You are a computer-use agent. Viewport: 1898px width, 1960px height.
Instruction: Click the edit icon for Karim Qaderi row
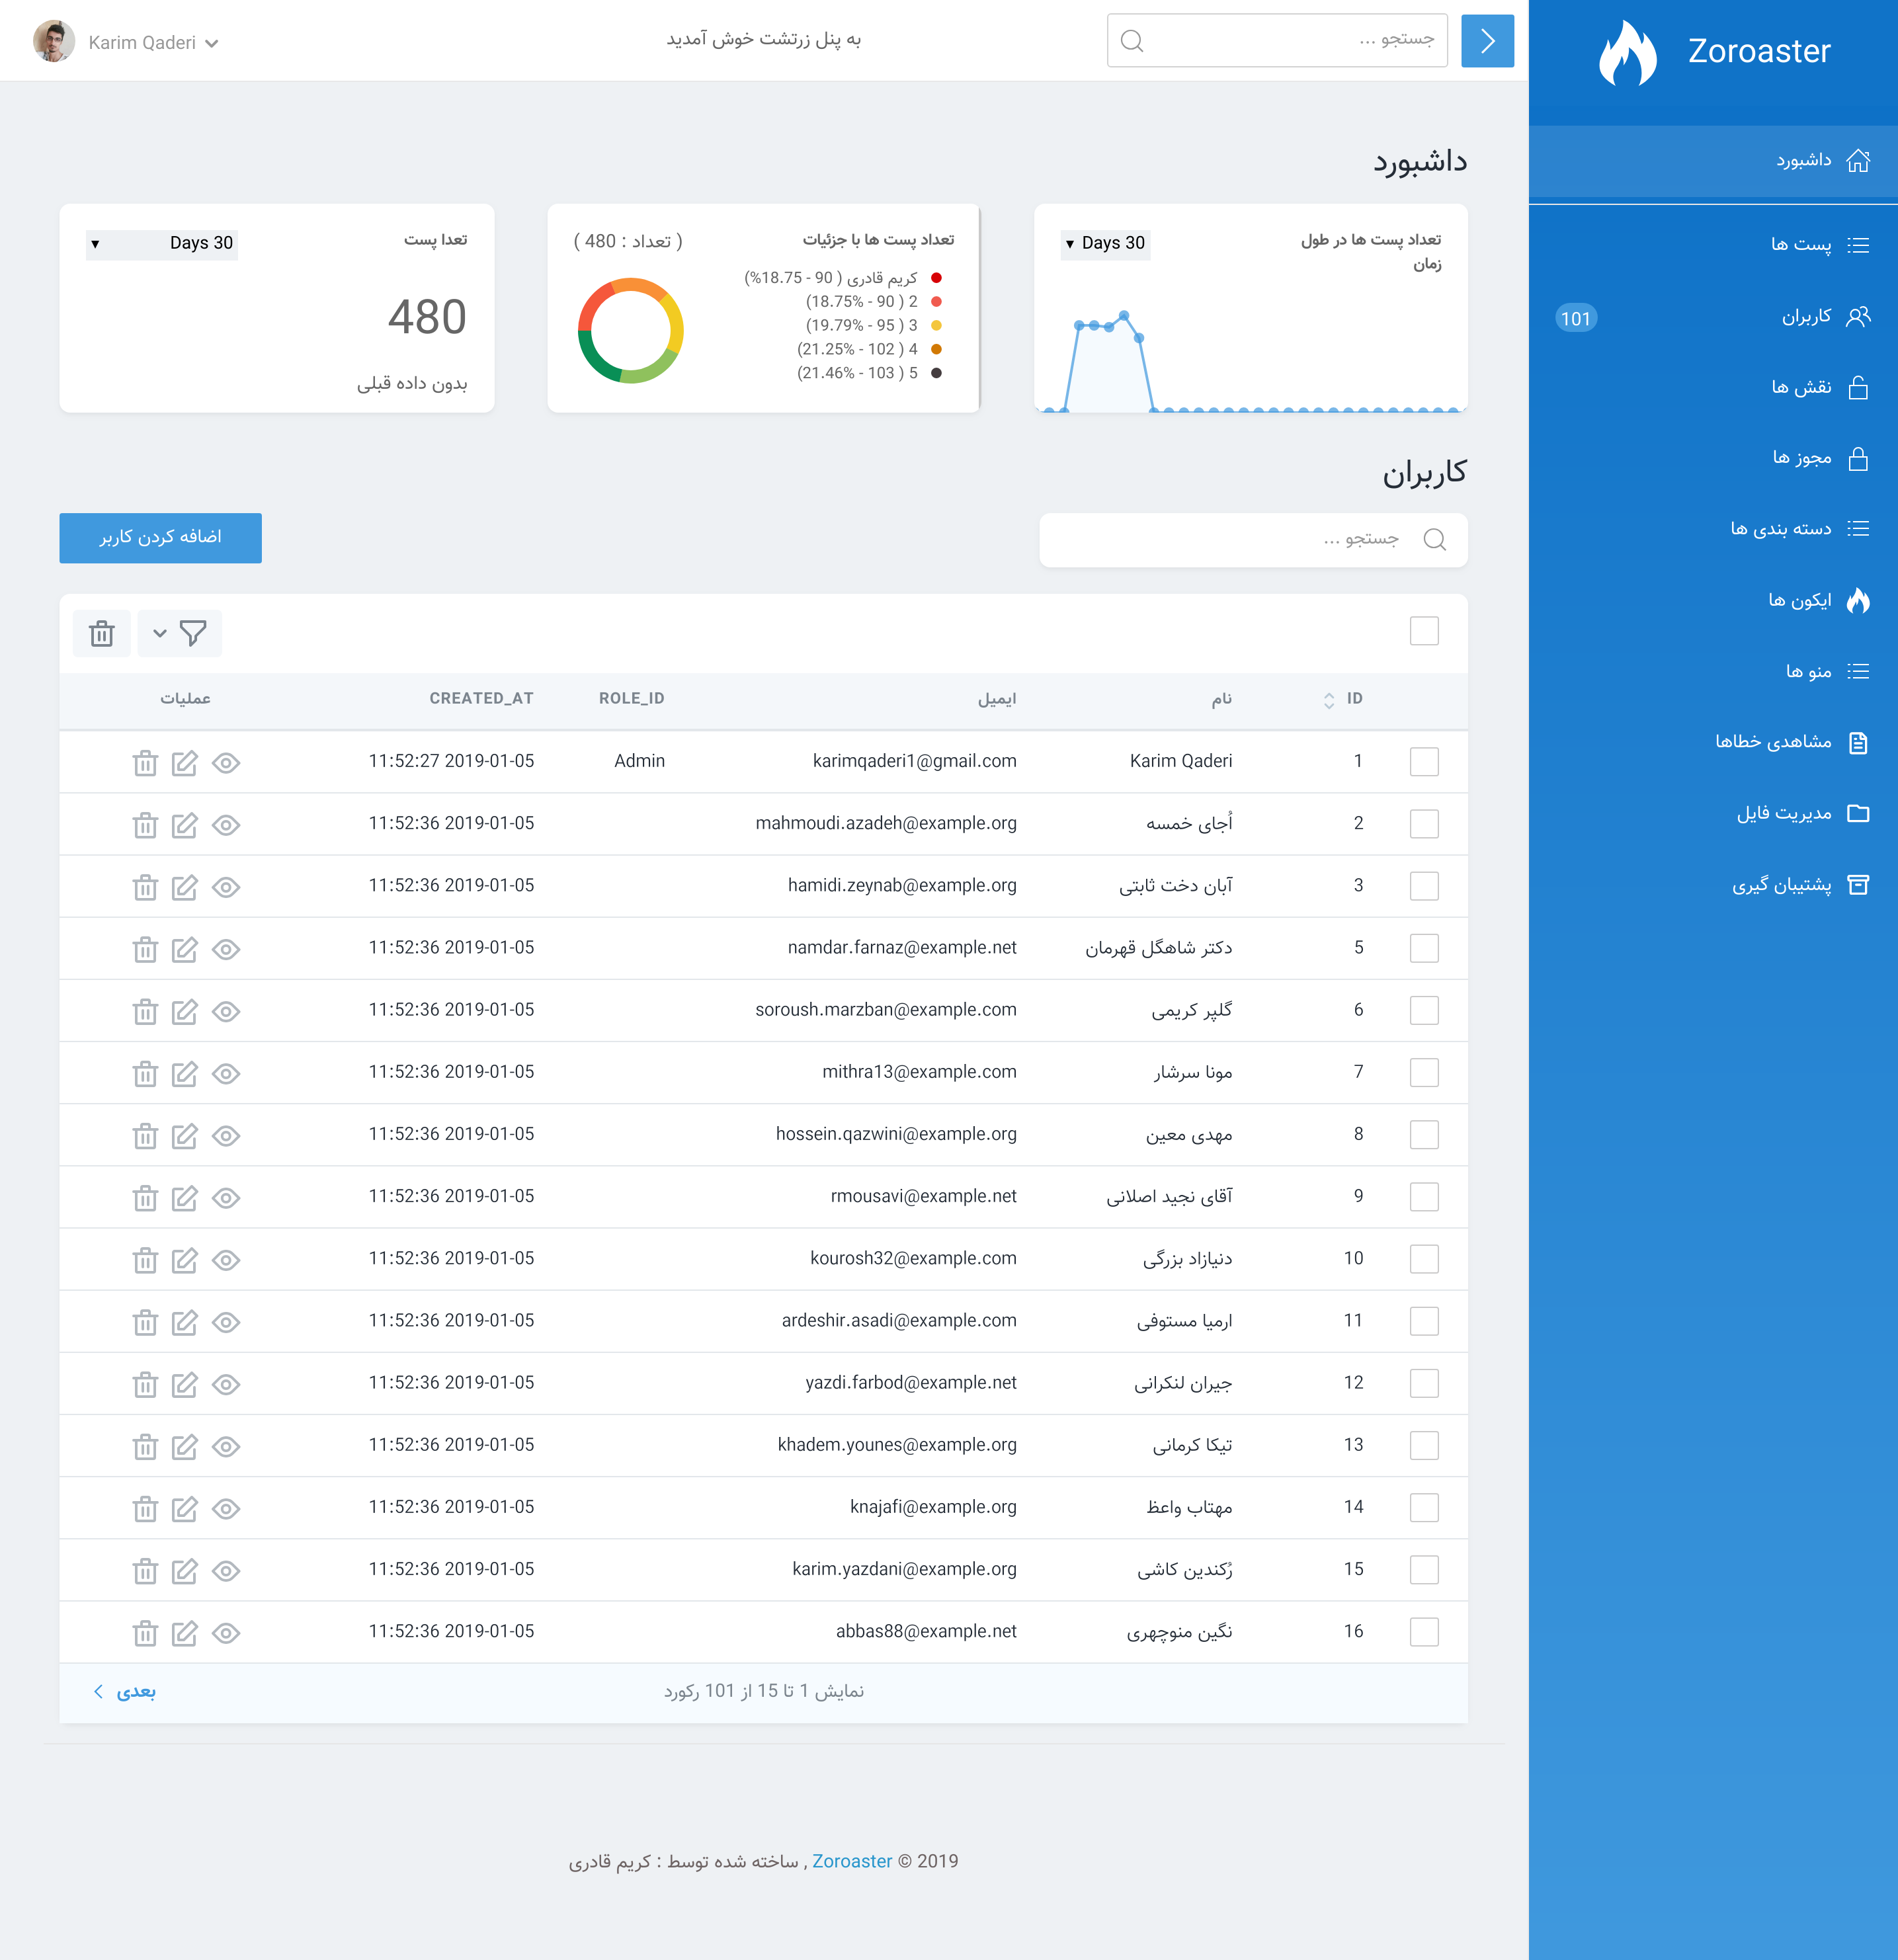click(184, 763)
